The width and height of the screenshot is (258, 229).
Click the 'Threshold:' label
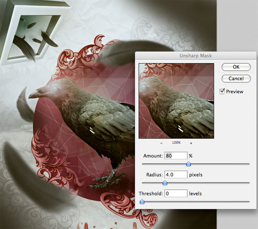151,194
